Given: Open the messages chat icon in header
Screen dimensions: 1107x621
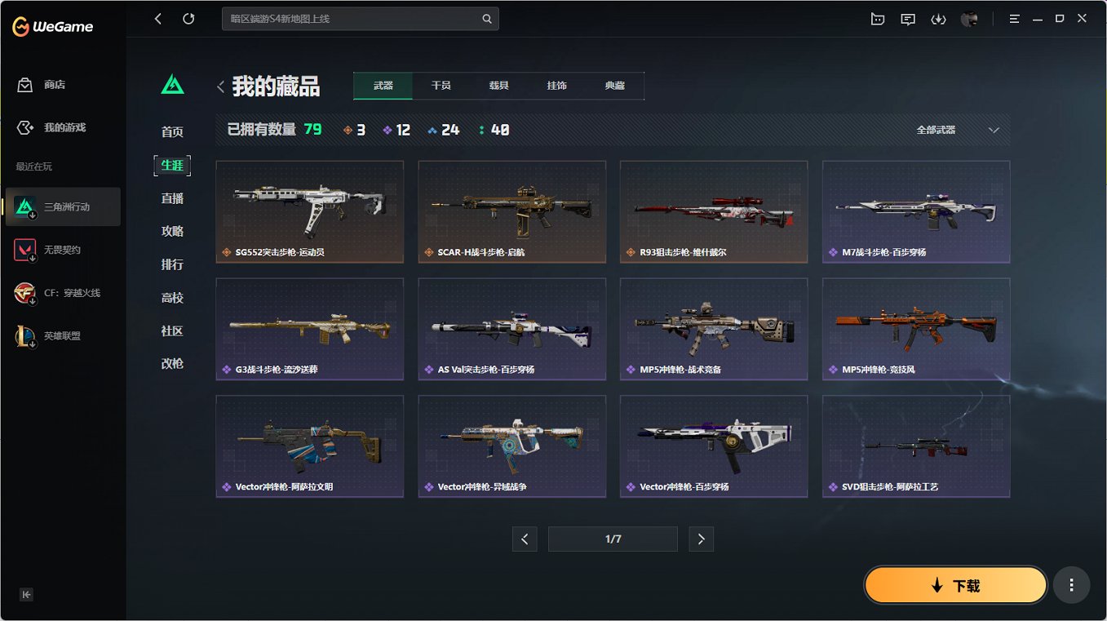Looking at the screenshot, I should pyautogui.click(x=908, y=19).
